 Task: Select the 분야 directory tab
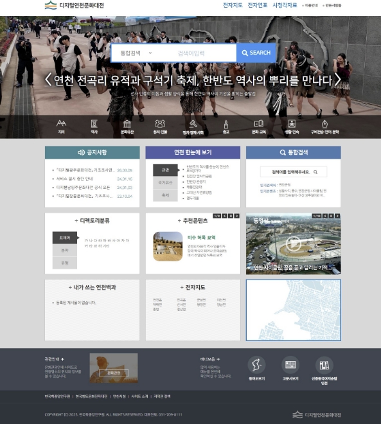point(65,251)
